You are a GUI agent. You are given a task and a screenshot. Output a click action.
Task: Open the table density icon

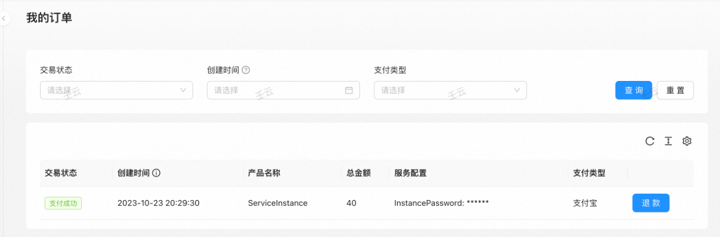(x=668, y=141)
